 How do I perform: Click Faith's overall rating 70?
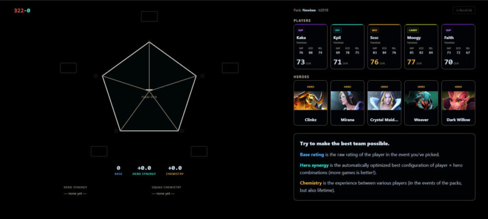click(448, 62)
